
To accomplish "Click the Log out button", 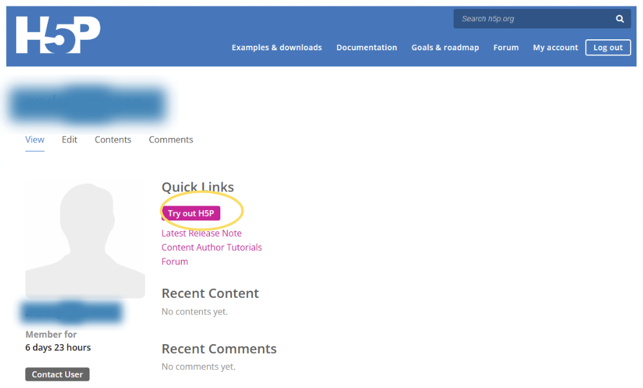I will pyautogui.click(x=608, y=48).
